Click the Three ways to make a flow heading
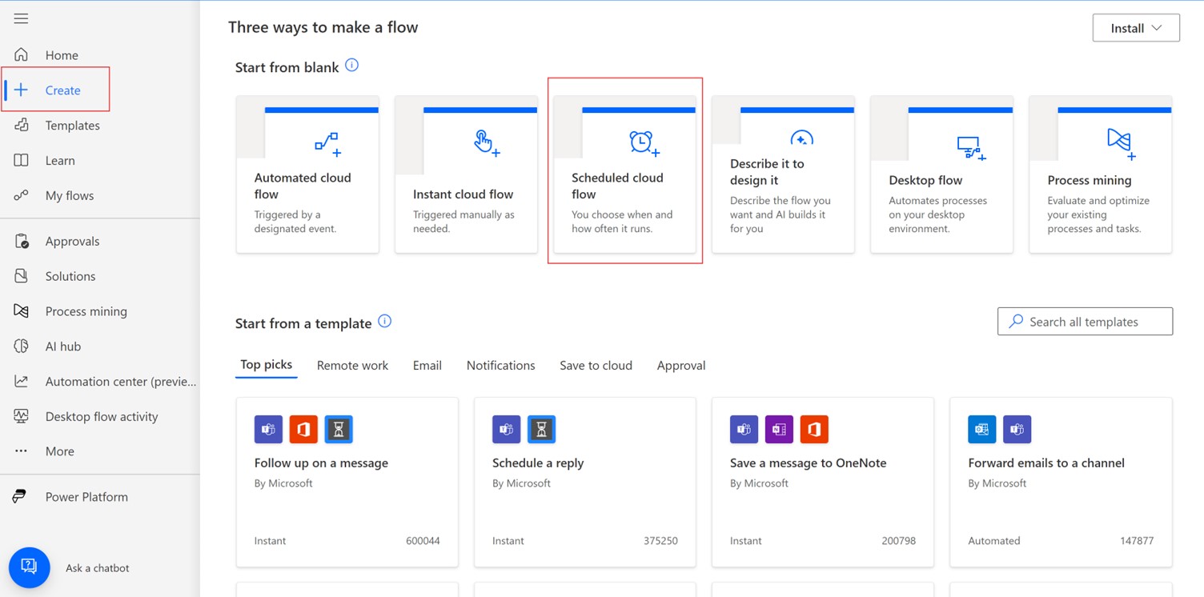This screenshot has height=597, width=1204. coord(323,27)
